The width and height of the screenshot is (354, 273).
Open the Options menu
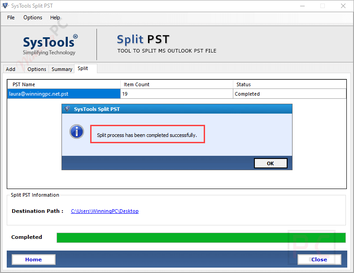(33, 18)
